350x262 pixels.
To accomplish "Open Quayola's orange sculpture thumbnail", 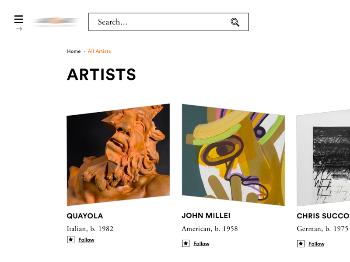I will [118, 155].
